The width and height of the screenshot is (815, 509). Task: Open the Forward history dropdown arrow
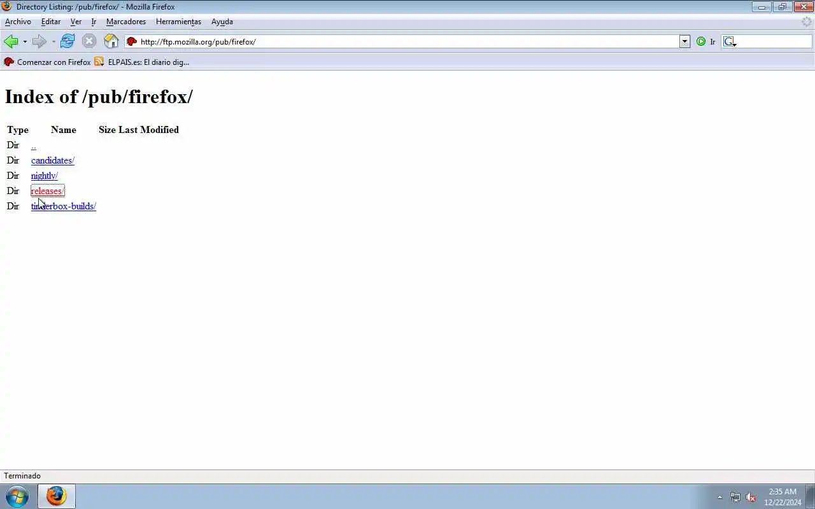[x=53, y=42]
